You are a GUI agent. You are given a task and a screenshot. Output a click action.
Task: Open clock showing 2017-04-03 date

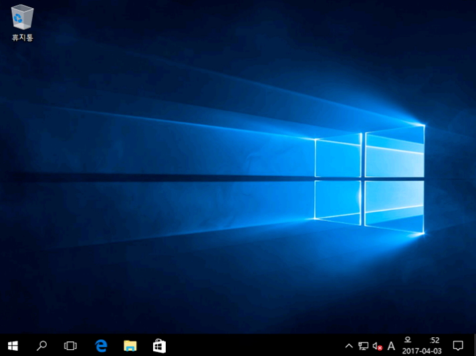tap(422, 345)
